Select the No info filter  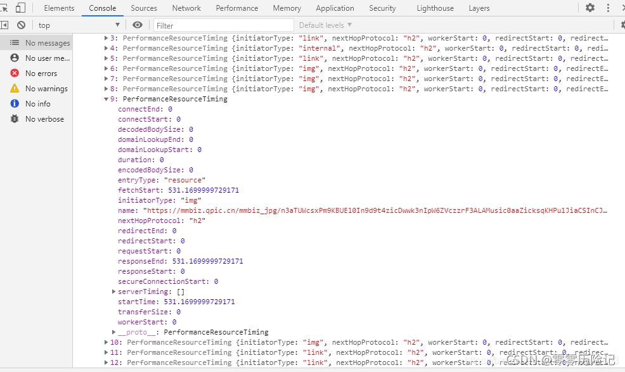[36, 103]
